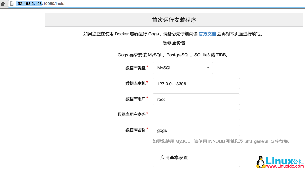The height and width of the screenshot is (169, 305).
Task: Open the 官方文档 documentation link
Action: tap(207, 34)
